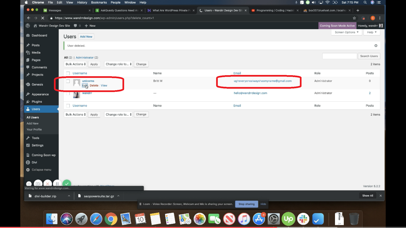Check the select-all users checkbox
The height and width of the screenshot is (228, 406).
(68, 73)
